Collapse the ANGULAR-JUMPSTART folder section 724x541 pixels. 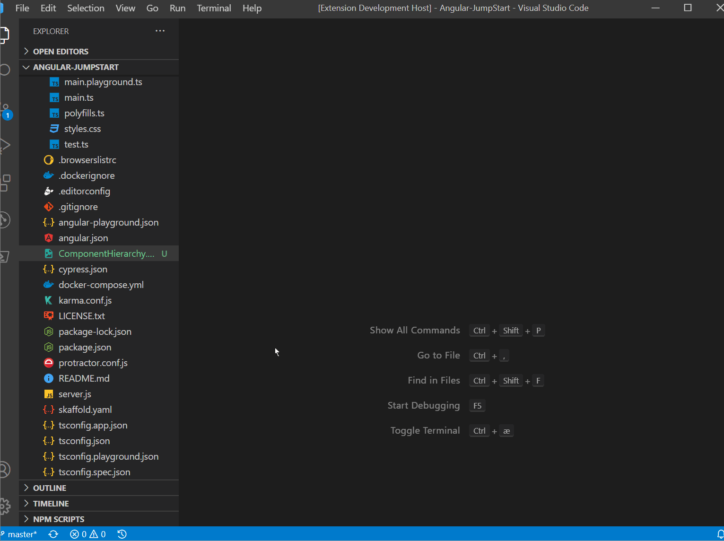coord(99,67)
